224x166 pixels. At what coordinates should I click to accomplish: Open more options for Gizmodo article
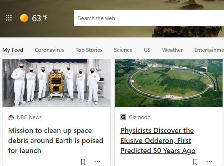210,162
